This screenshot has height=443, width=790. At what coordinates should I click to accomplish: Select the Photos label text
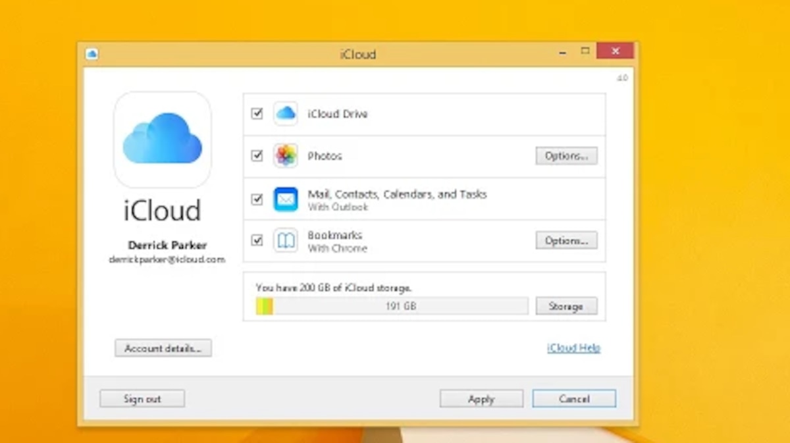(x=325, y=156)
